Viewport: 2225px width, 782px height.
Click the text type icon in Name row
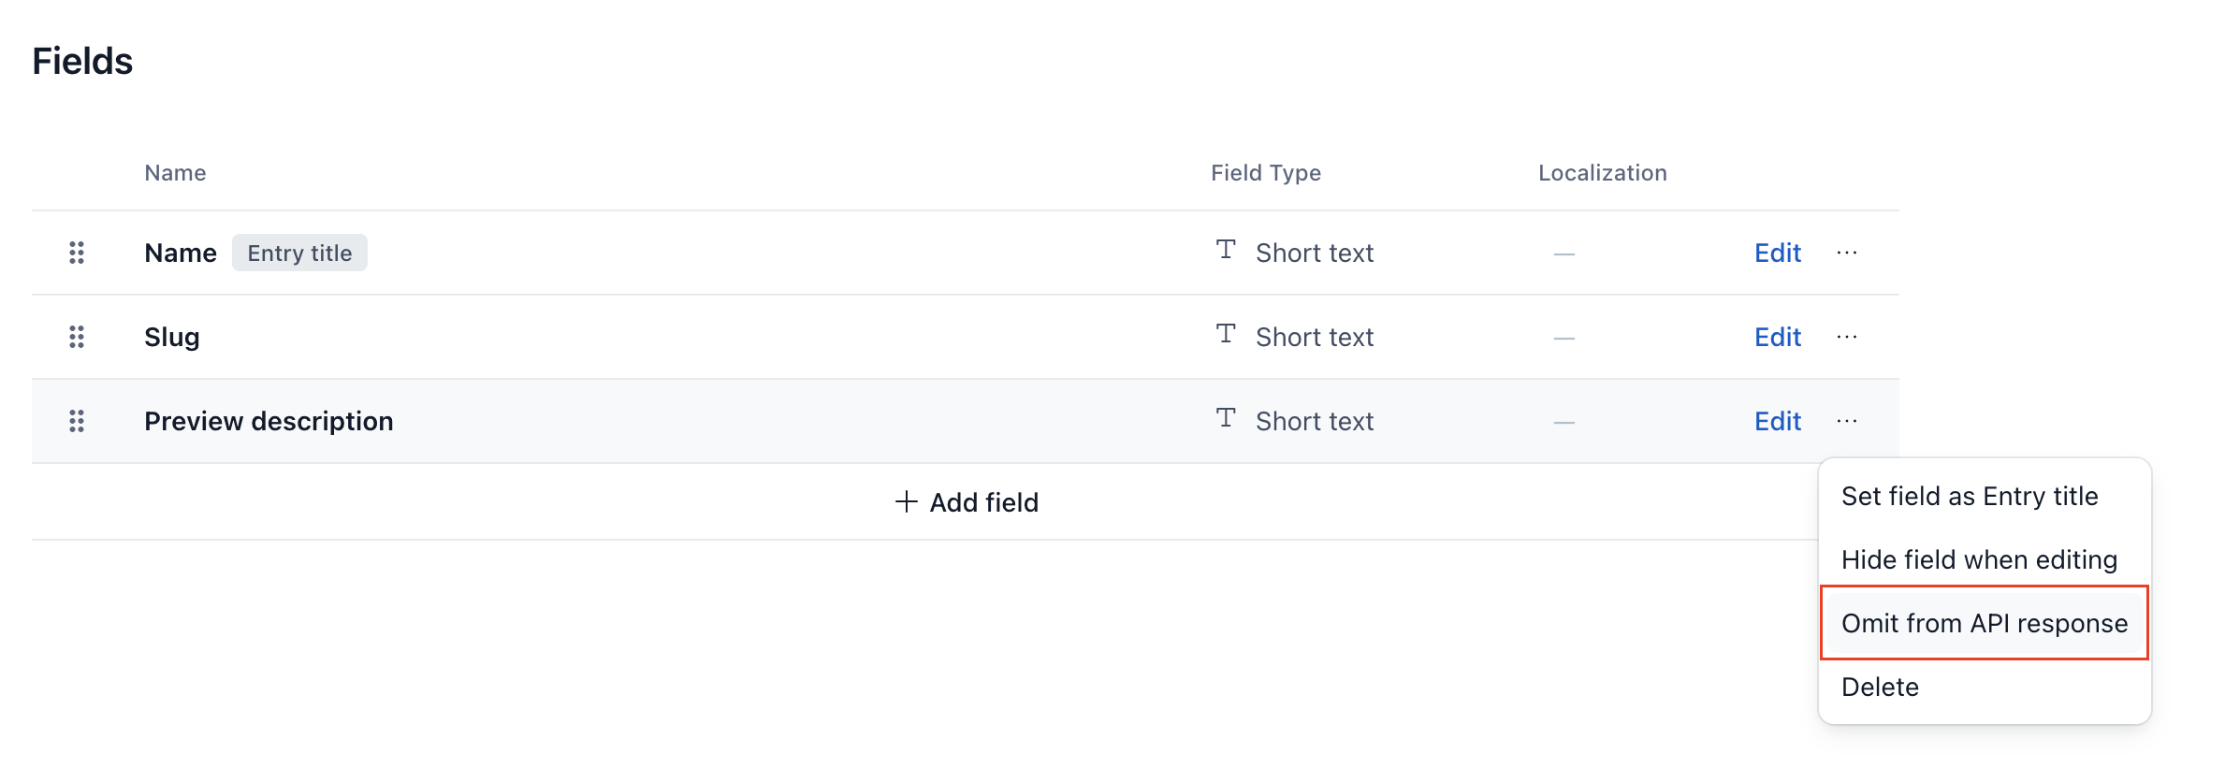pos(1226,250)
